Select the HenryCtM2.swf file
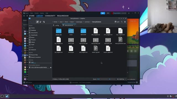This screenshot has height=99, width=177. point(96,41)
